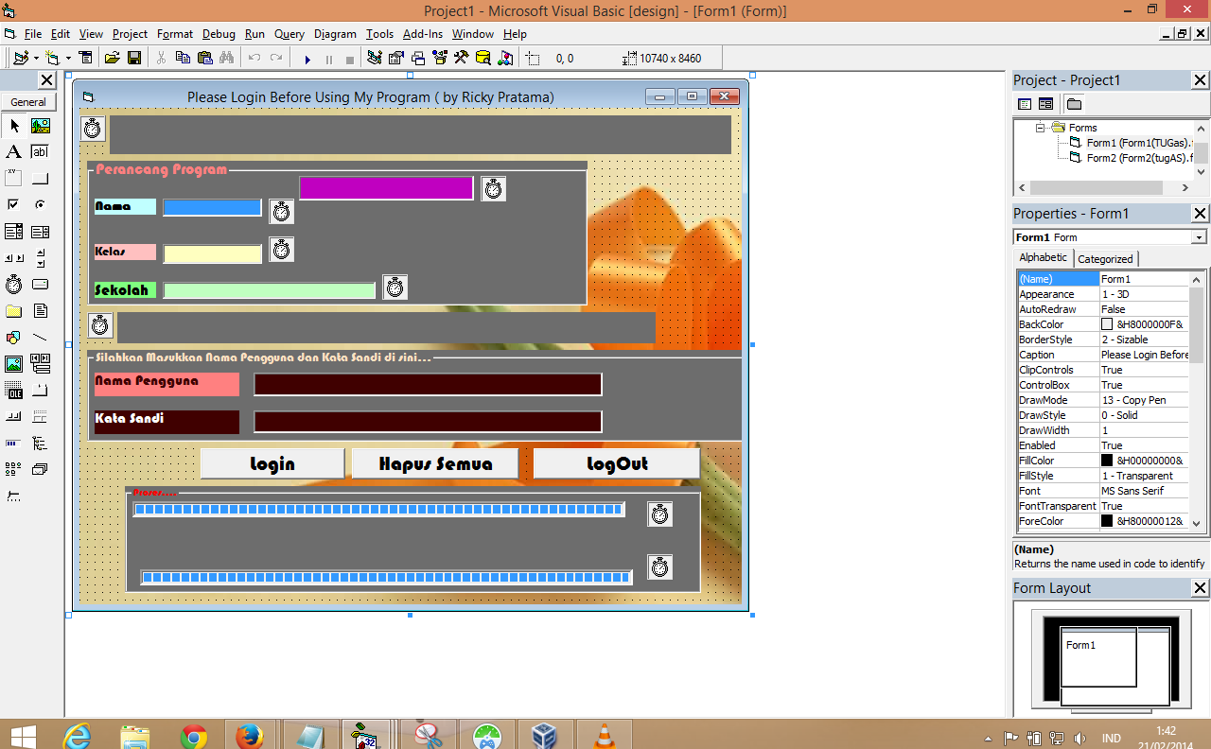Open the Add Project dropdown arrow
Screen dimensions: 1211x749
point(37,59)
